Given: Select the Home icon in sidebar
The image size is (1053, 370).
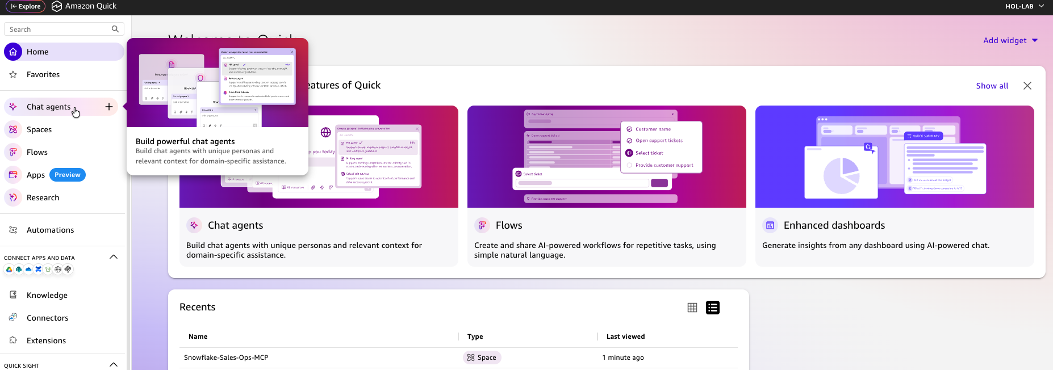Looking at the screenshot, I should [13, 52].
